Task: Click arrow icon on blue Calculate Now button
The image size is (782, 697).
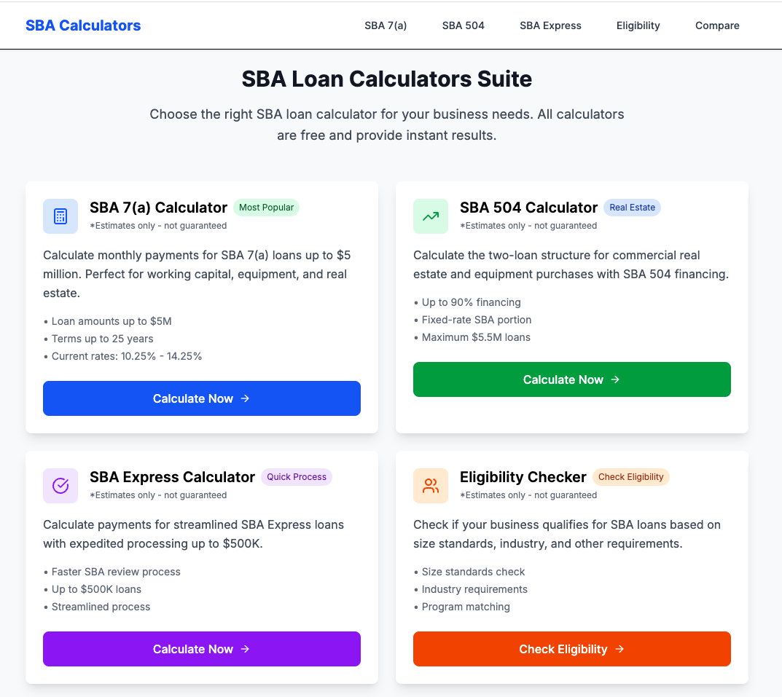Action: click(x=245, y=398)
